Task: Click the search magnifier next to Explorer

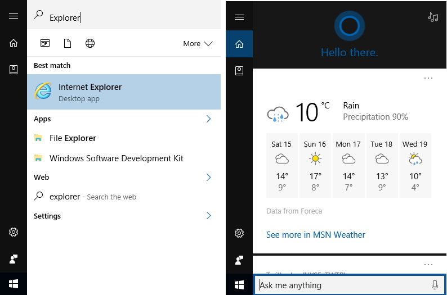Action: tap(38, 15)
